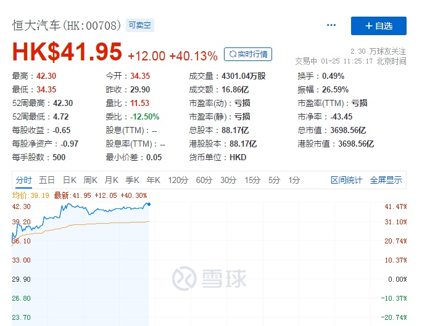Image resolution: width=422 pixels, height=326 pixels.
Task: Click the 最小价差 value 0.05
Action: [x=154, y=157]
